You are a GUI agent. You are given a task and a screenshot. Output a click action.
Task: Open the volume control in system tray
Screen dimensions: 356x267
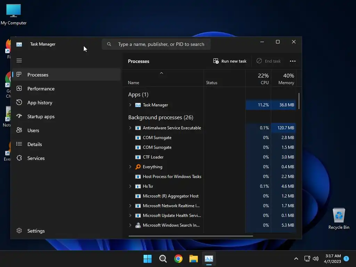pos(316,259)
